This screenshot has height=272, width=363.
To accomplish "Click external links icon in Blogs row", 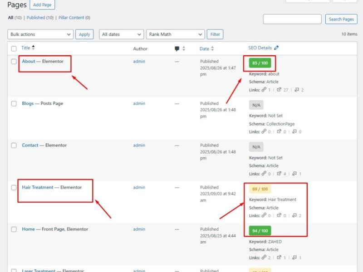I will tap(279, 131).
